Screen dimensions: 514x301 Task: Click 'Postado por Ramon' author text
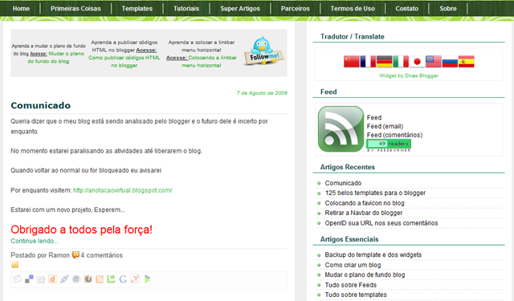tap(40, 254)
